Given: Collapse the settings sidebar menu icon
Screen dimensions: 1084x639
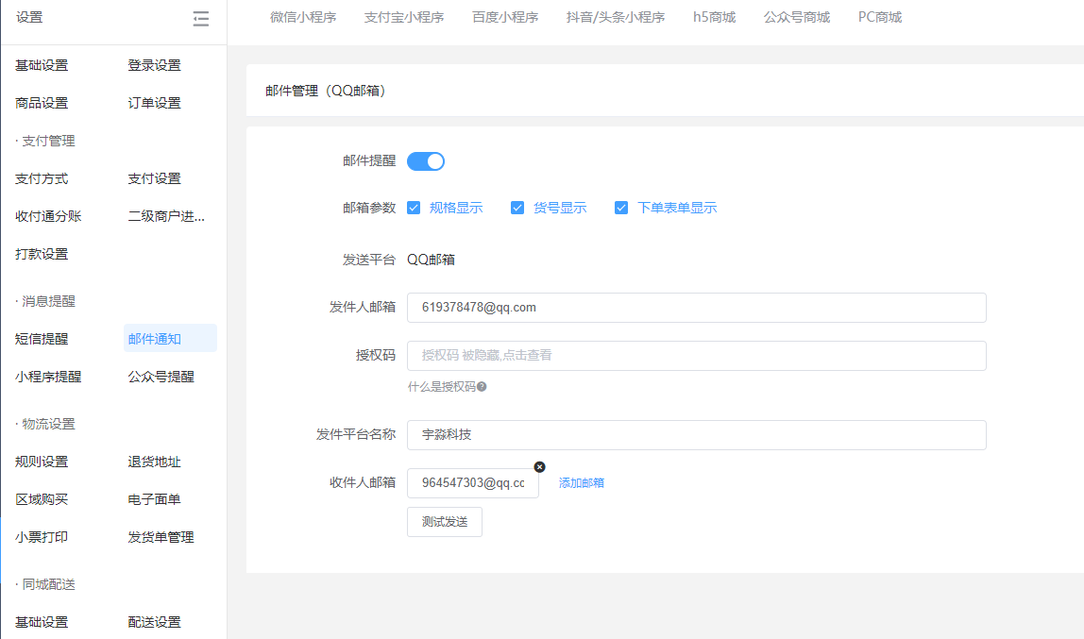Looking at the screenshot, I should [200, 18].
